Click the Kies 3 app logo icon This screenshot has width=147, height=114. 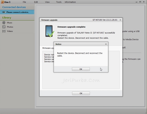2,2
